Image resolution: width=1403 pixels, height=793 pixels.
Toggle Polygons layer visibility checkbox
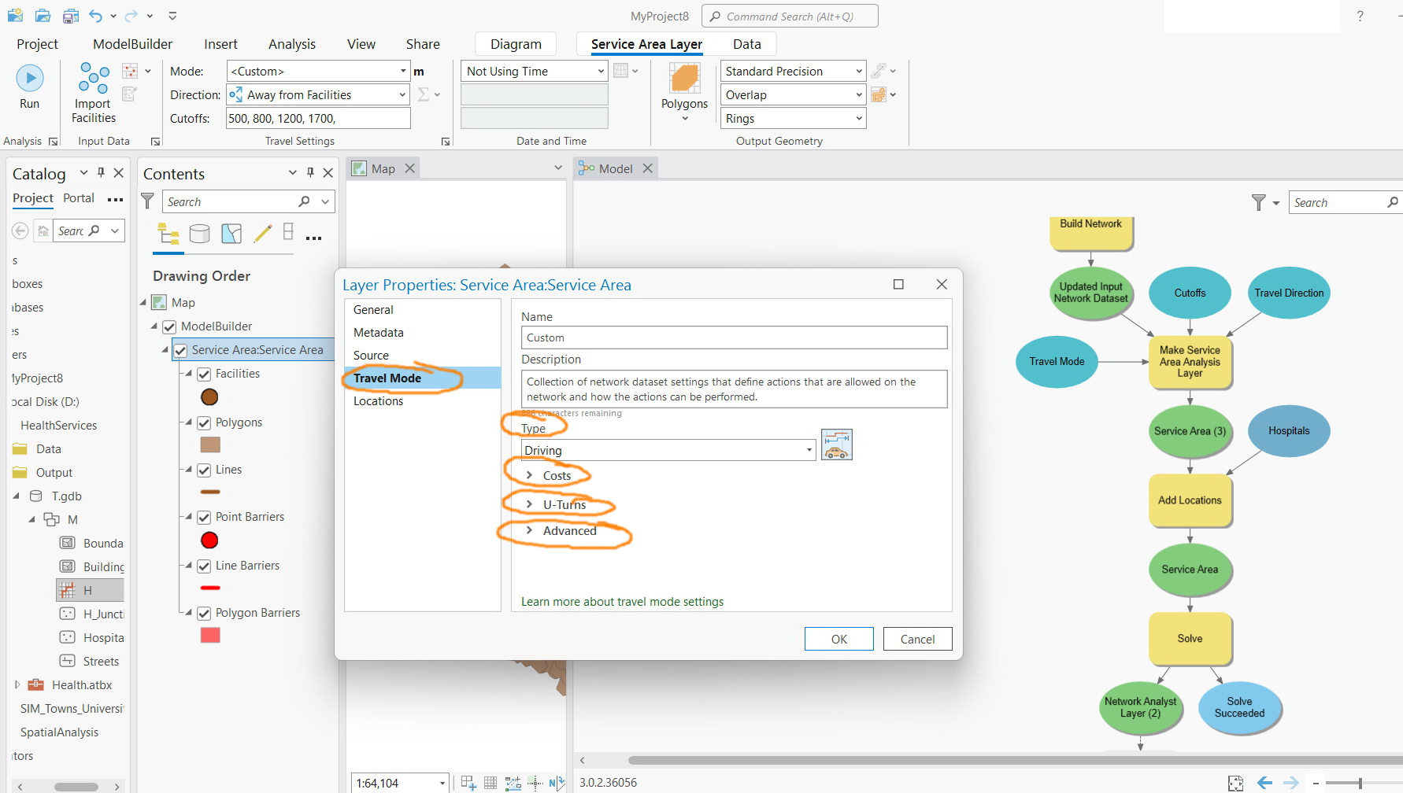(x=204, y=423)
